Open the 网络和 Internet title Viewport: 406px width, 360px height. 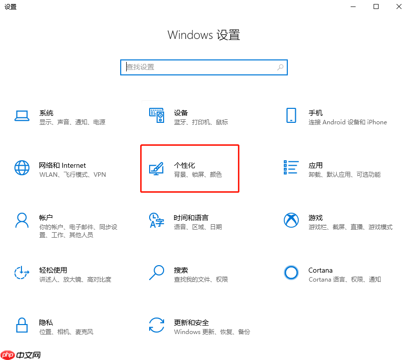click(x=62, y=165)
